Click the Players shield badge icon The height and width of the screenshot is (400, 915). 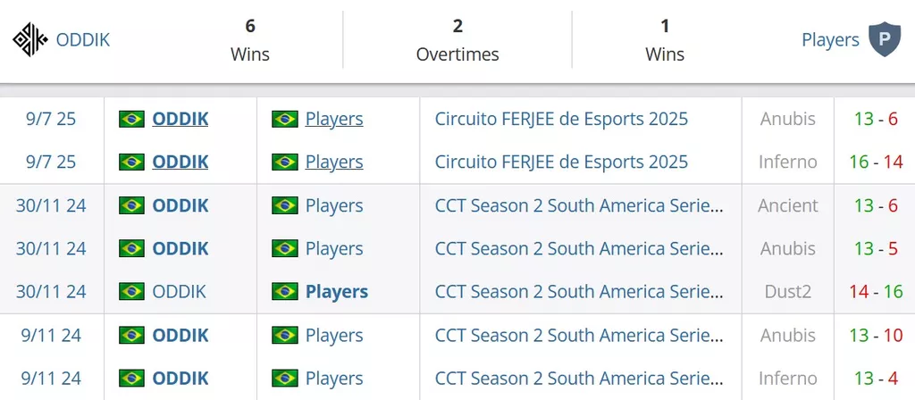click(885, 39)
